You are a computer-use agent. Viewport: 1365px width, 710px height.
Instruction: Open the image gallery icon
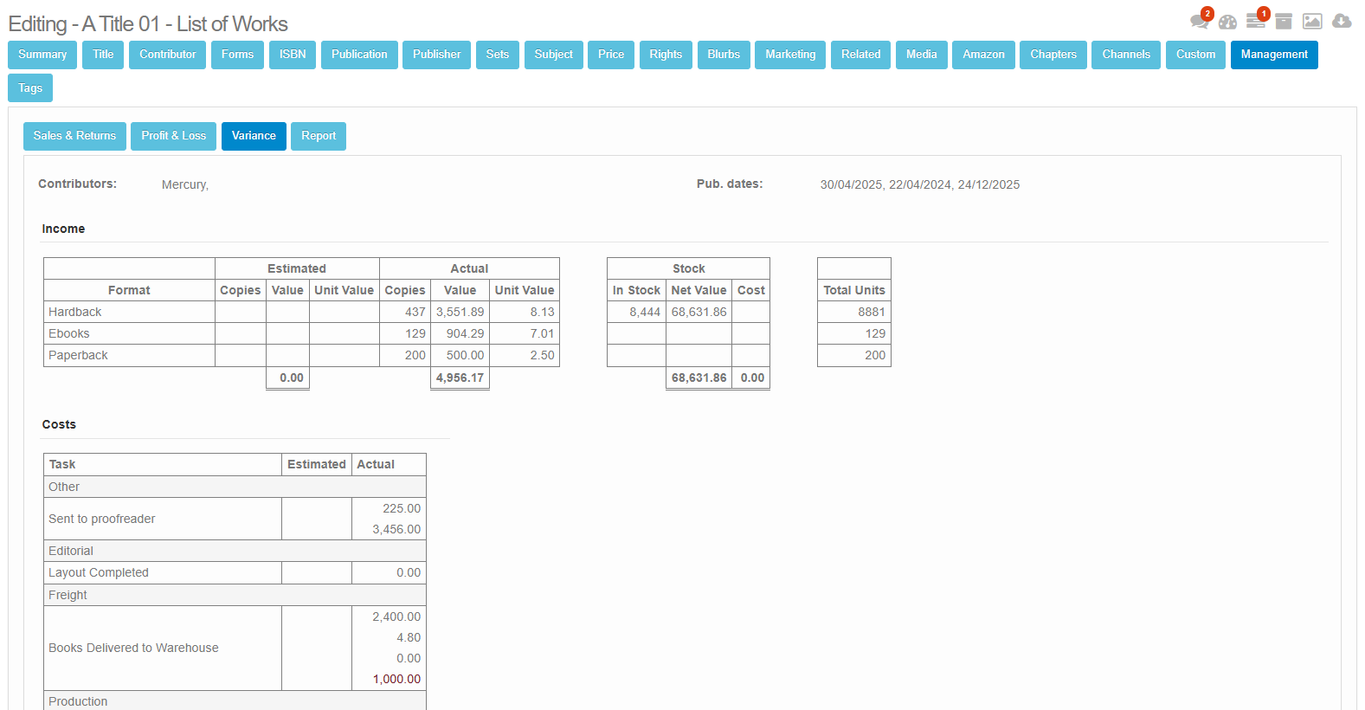1312,22
